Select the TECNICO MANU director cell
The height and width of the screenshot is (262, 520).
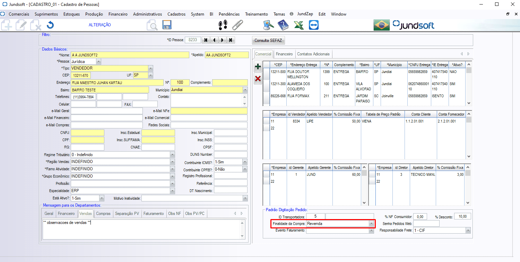(x=423, y=175)
